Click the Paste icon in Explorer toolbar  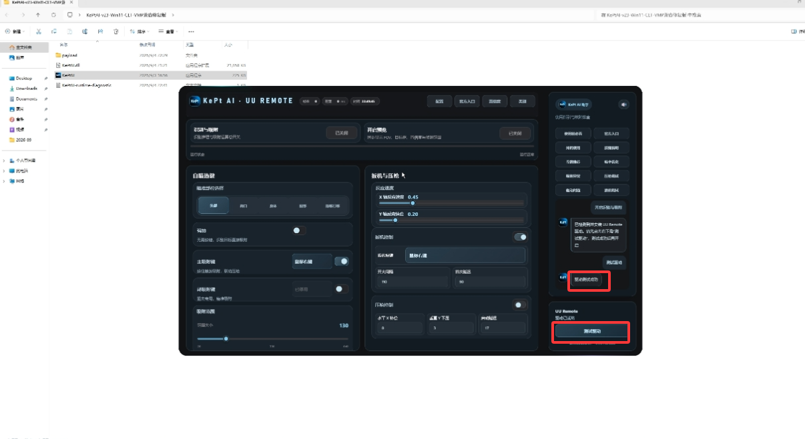point(69,31)
